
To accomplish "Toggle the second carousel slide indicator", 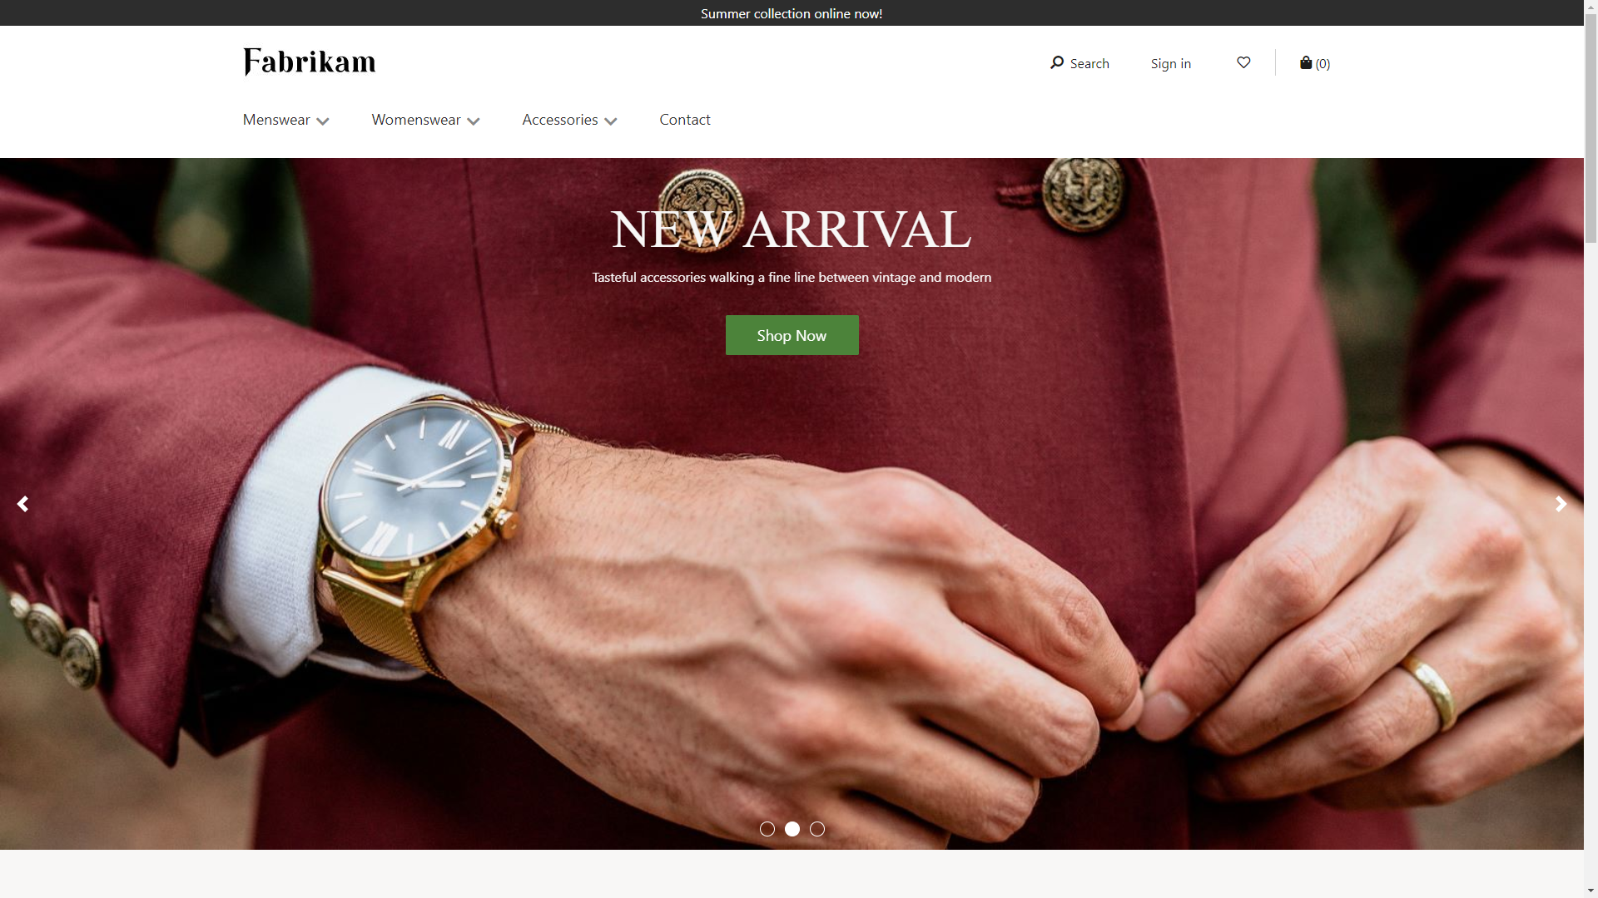I will point(792,829).
